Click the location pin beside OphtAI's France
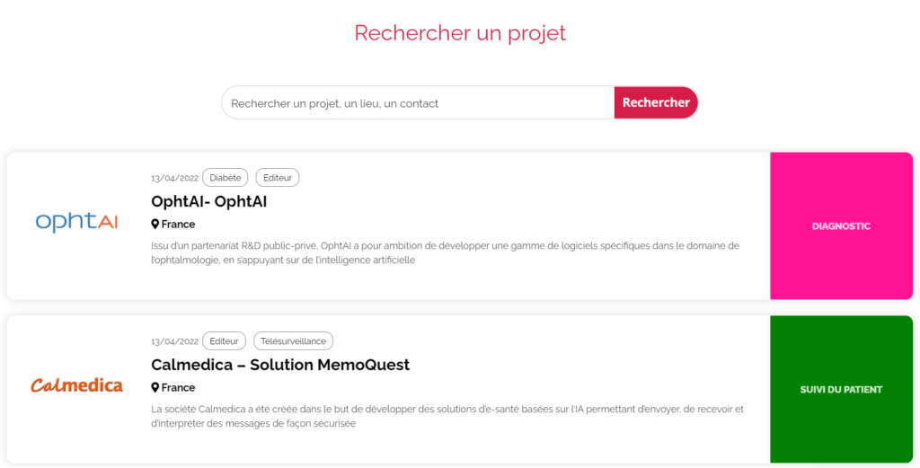 coord(155,224)
